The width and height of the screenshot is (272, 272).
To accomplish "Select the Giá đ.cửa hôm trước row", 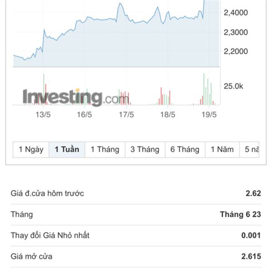I will pyautogui.click(x=136, y=194).
